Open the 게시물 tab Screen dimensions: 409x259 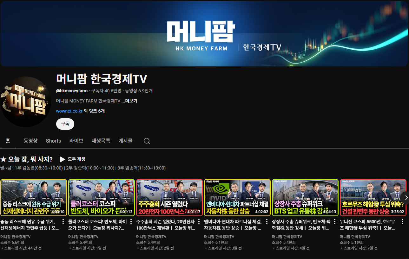tap(125, 141)
